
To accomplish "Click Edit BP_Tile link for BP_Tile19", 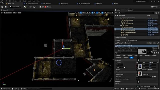I will (x=150, y=22).
